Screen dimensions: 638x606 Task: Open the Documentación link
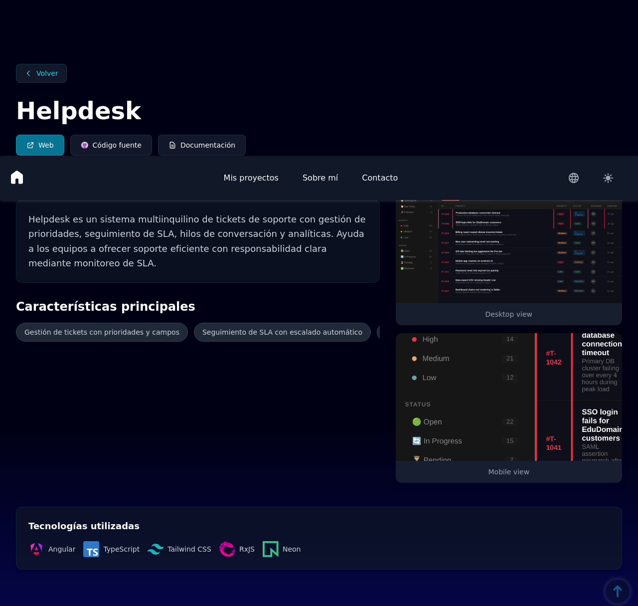click(x=202, y=145)
